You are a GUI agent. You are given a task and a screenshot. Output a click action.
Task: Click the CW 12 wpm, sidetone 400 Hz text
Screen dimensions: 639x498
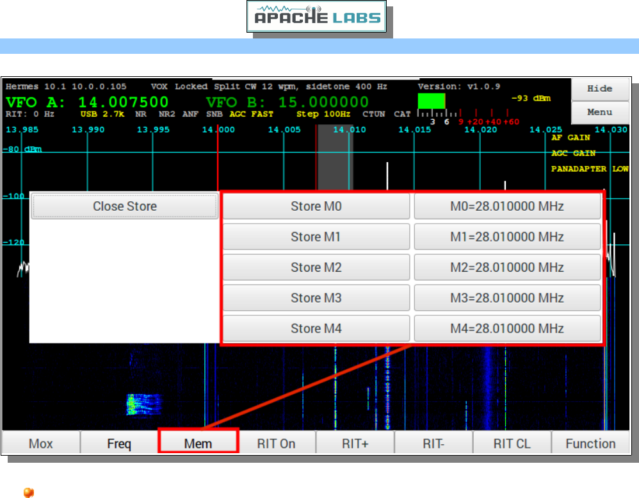coord(316,87)
